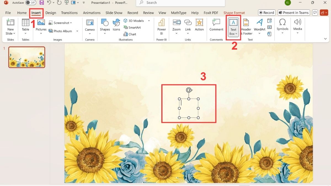This screenshot has width=331, height=186.
Task: Click inside the text box on slide
Action: pos(189,108)
